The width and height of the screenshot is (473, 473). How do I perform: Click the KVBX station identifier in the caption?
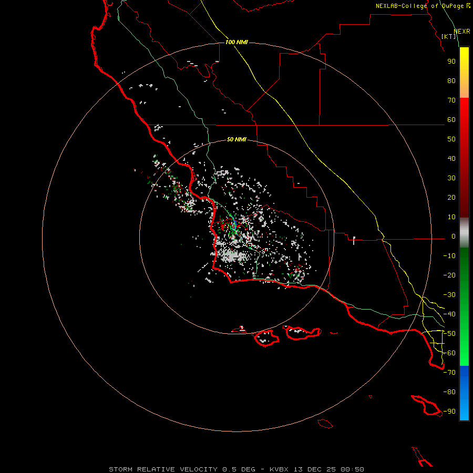[280, 469]
